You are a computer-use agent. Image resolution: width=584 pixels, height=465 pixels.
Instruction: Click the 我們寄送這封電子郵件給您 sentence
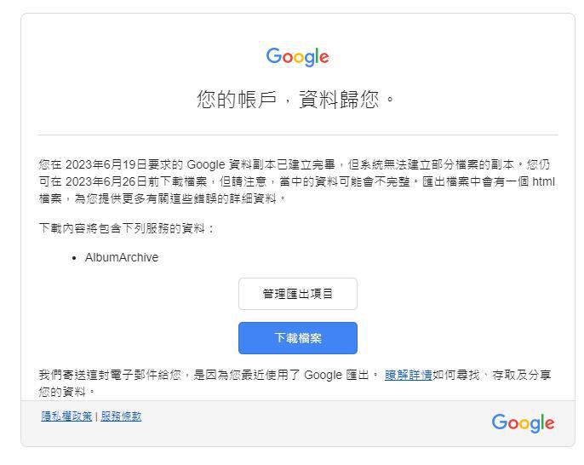point(110,375)
